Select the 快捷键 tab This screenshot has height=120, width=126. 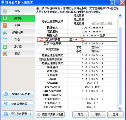pyautogui.click(x=18, y=18)
